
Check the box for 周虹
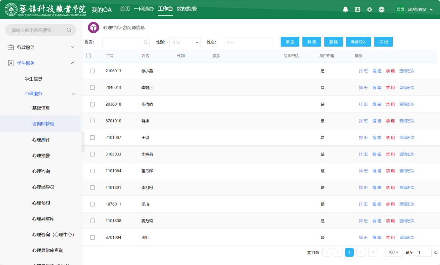point(92,238)
